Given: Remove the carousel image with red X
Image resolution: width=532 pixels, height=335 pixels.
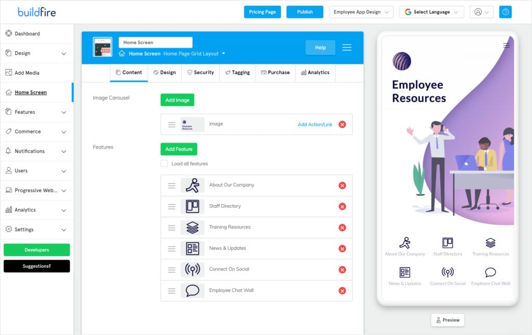Looking at the screenshot, I should (342, 125).
